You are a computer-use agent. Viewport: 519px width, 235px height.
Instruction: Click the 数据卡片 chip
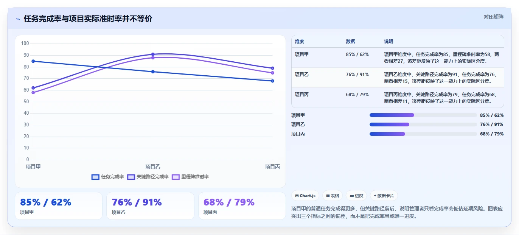pos(384,196)
